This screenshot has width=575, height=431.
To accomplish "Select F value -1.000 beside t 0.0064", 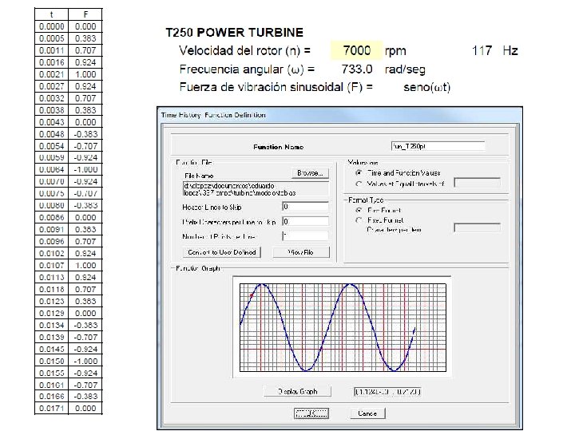I will (x=85, y=170).
